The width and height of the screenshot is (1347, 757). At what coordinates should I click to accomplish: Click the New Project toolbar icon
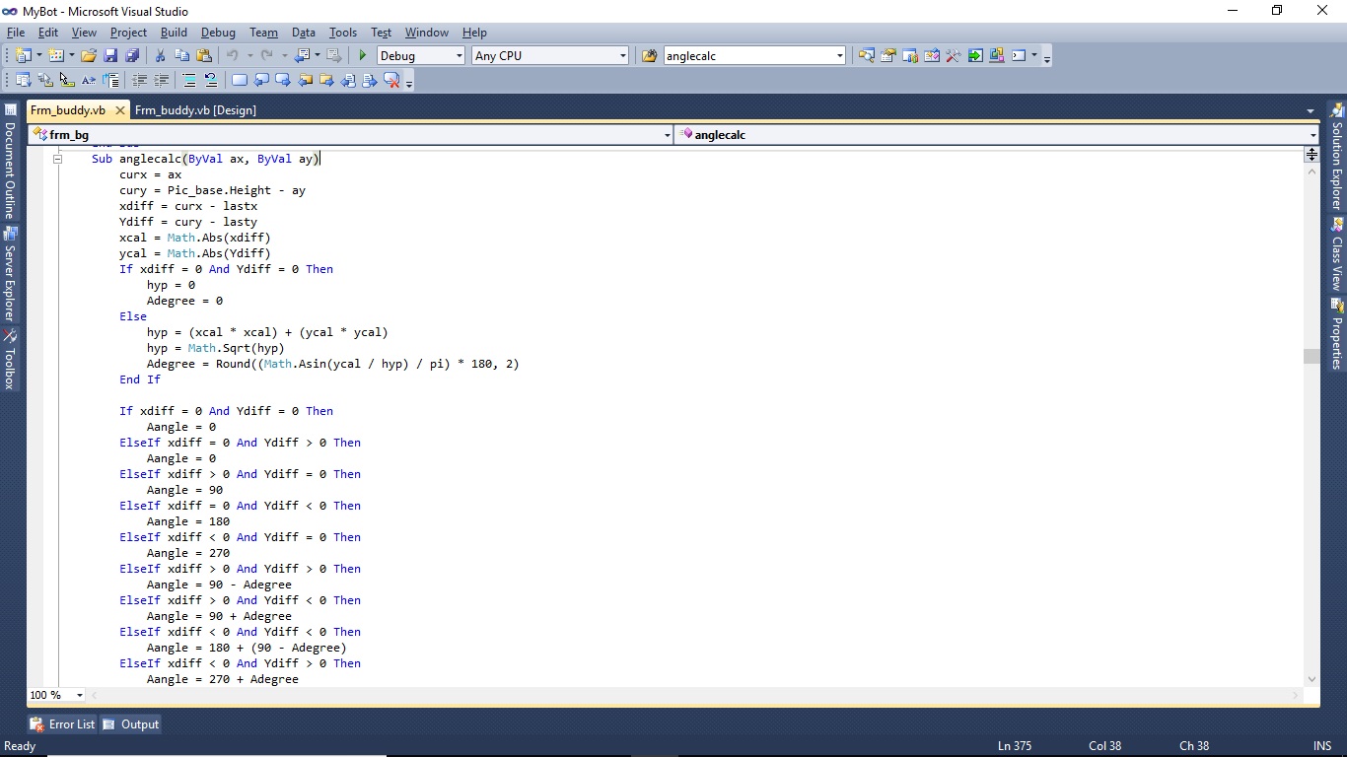tap(23, 55)
